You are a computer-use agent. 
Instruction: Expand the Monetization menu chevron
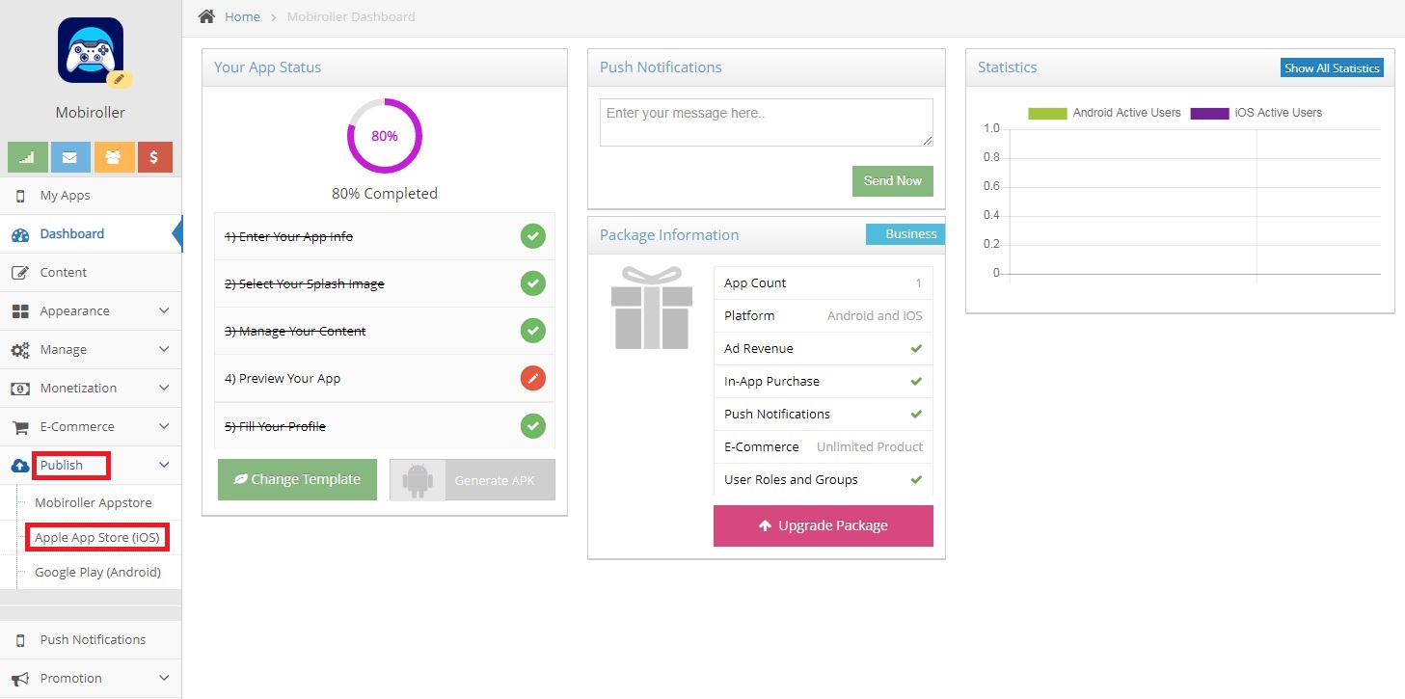click(164, 388)
